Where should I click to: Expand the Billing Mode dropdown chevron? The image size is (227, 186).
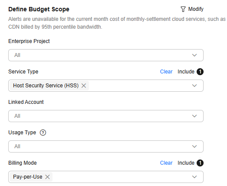(194, 177)
